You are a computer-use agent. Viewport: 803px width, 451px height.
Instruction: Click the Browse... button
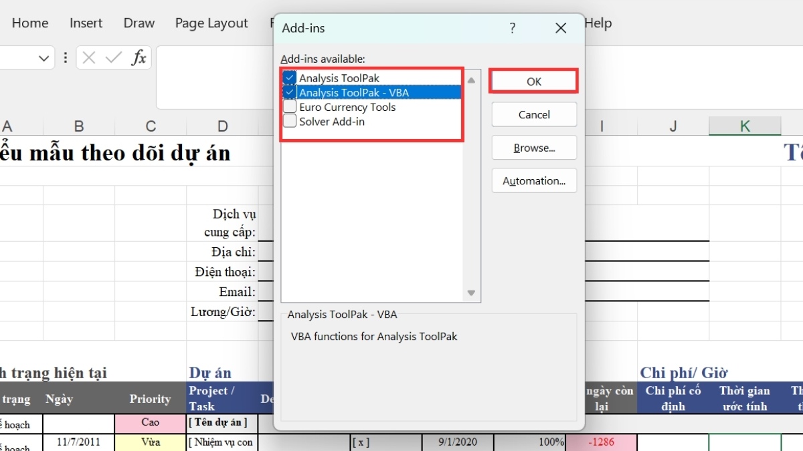534,148
